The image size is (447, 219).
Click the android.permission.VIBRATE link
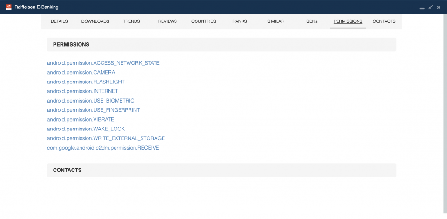click(x=81, y=119)
